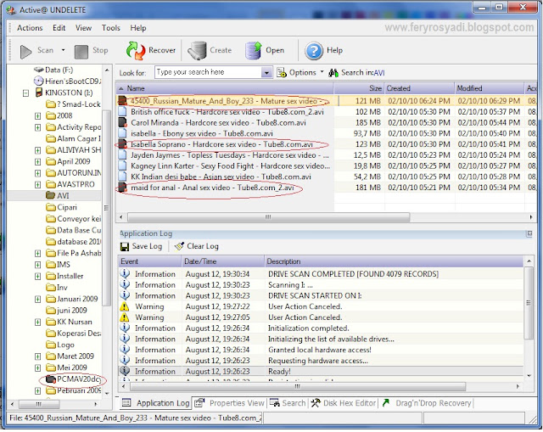Click the Create disk image icon
The width and height of the screenshot is (543, 432).
pos(197,51)
